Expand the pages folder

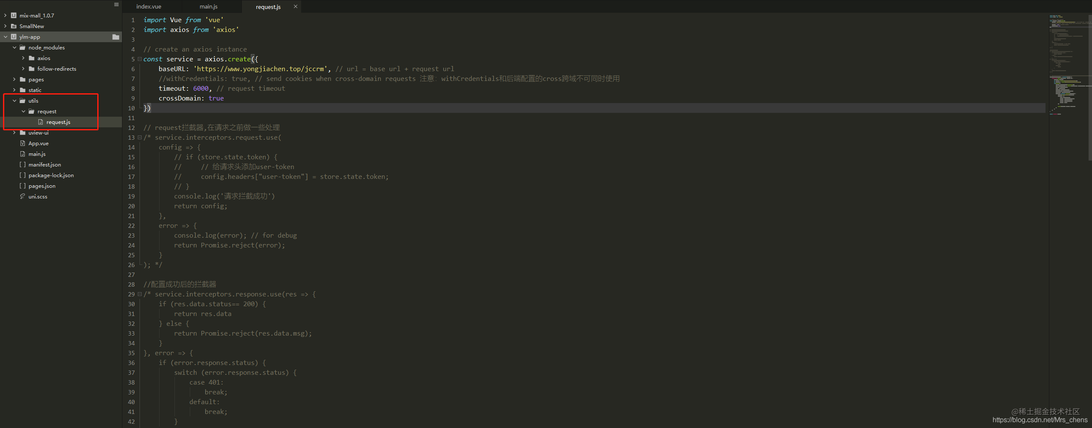click(x=14, y=79)
